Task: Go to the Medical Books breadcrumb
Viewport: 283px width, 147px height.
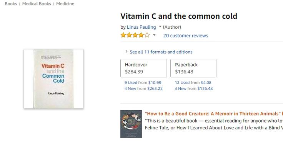Action: pos(37,4)
